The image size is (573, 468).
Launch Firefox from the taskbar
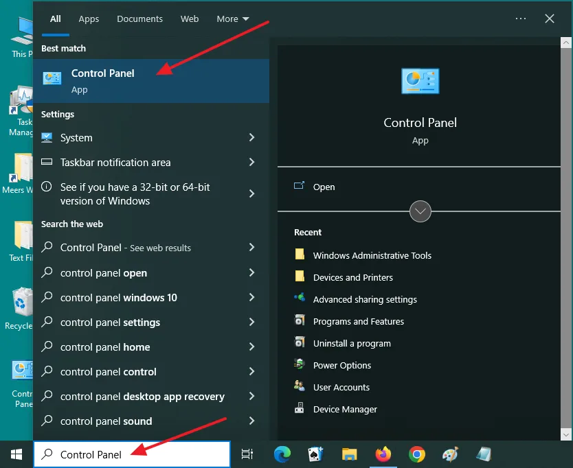click(x=383, y=454)
